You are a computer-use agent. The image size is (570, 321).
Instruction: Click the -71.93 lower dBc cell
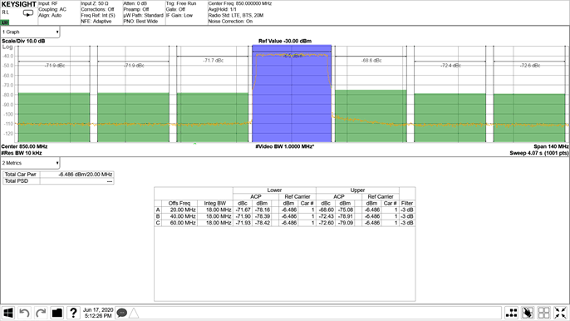click(x=243, y=223)
